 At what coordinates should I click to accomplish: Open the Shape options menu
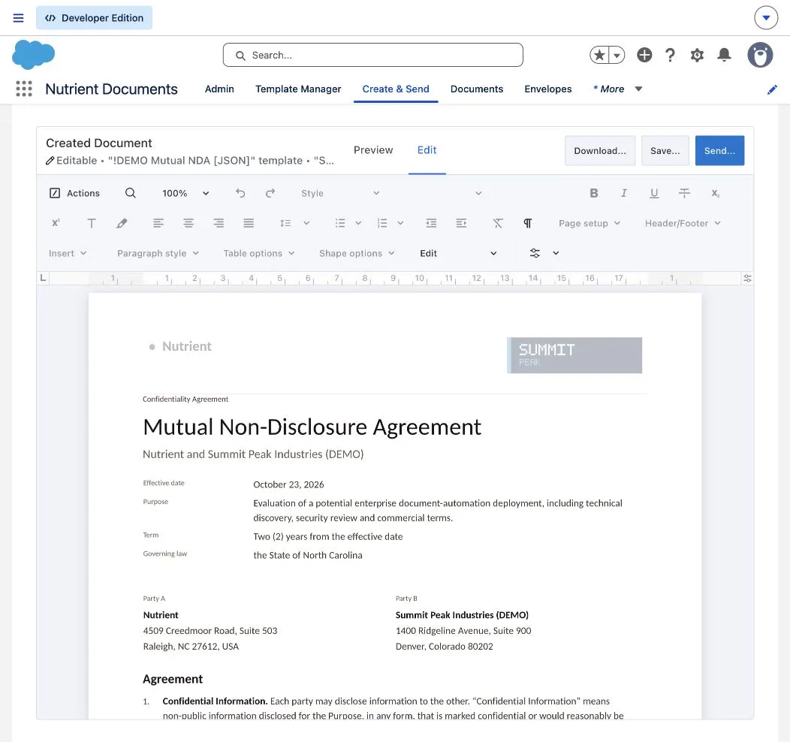tap(357, 253)
